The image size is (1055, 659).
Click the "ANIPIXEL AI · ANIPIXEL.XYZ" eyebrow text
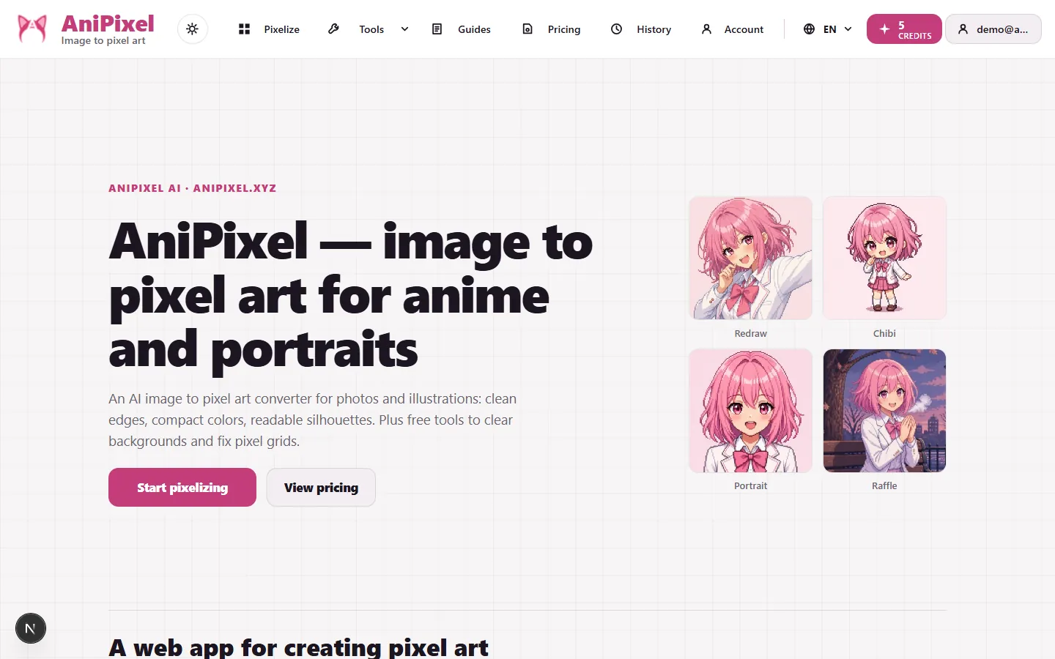tap(193, 188)
